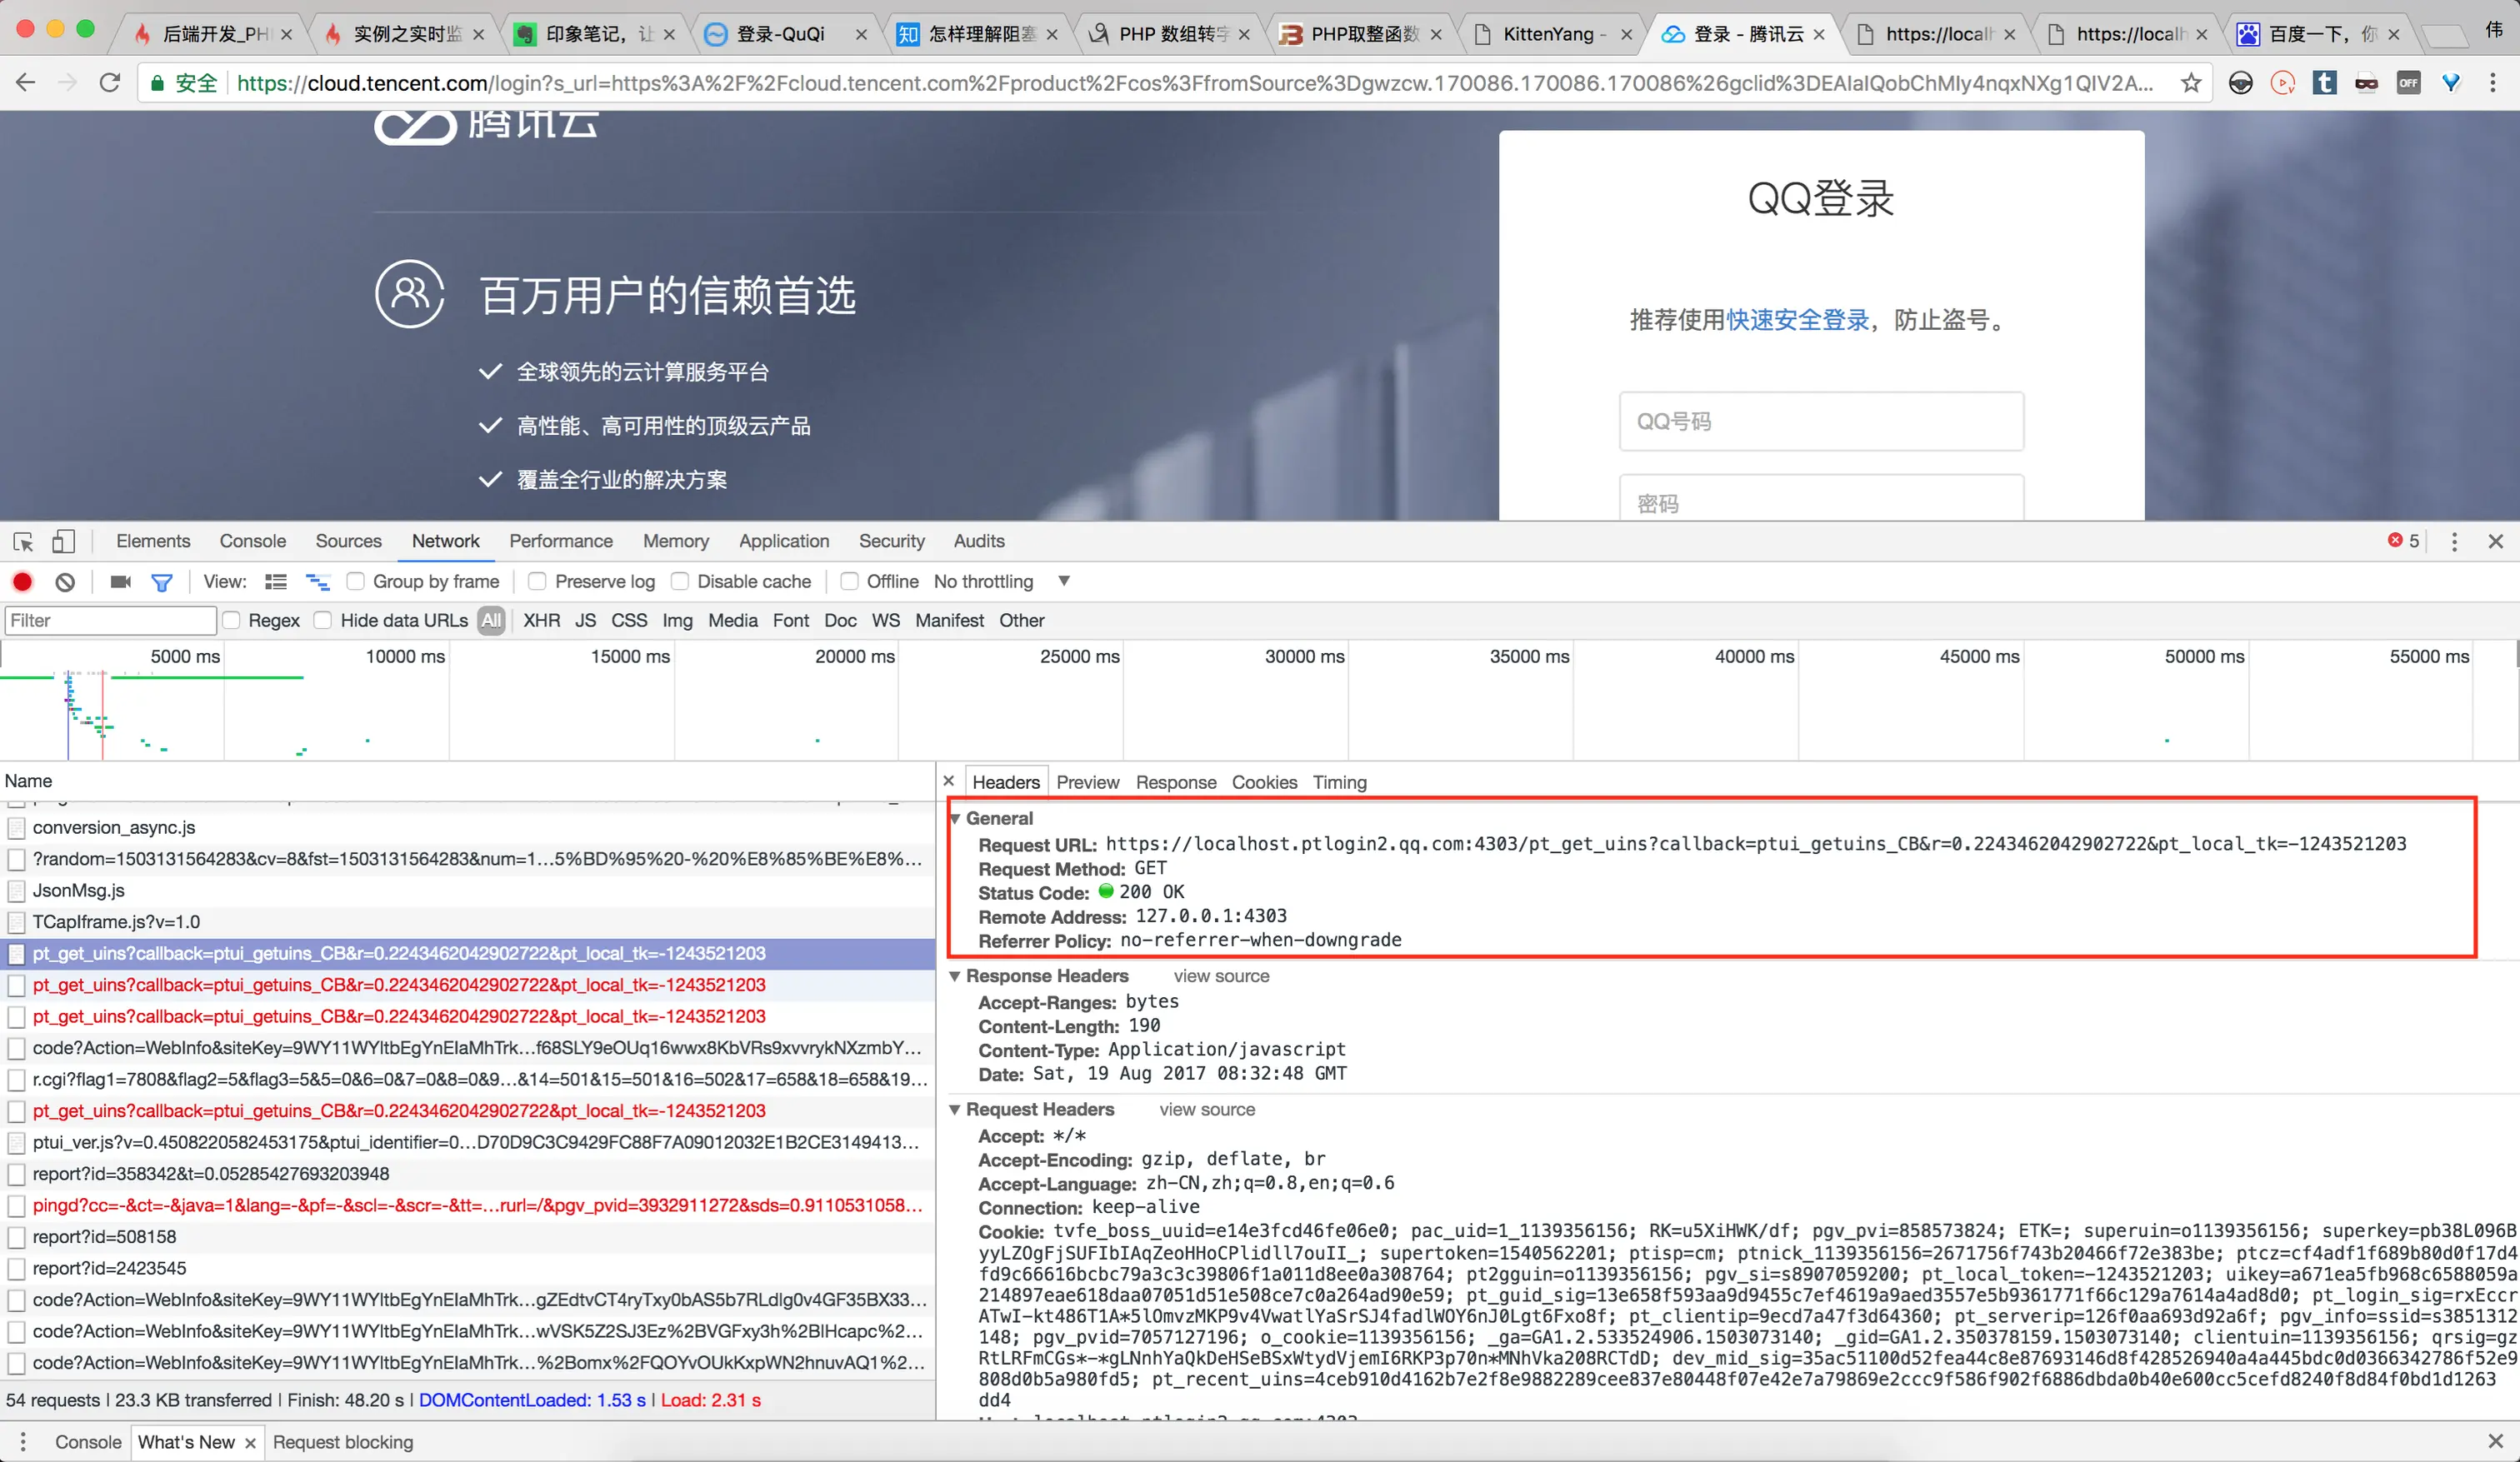Click the QQ号码 input field
2520x1462 pixels.
1820,421
